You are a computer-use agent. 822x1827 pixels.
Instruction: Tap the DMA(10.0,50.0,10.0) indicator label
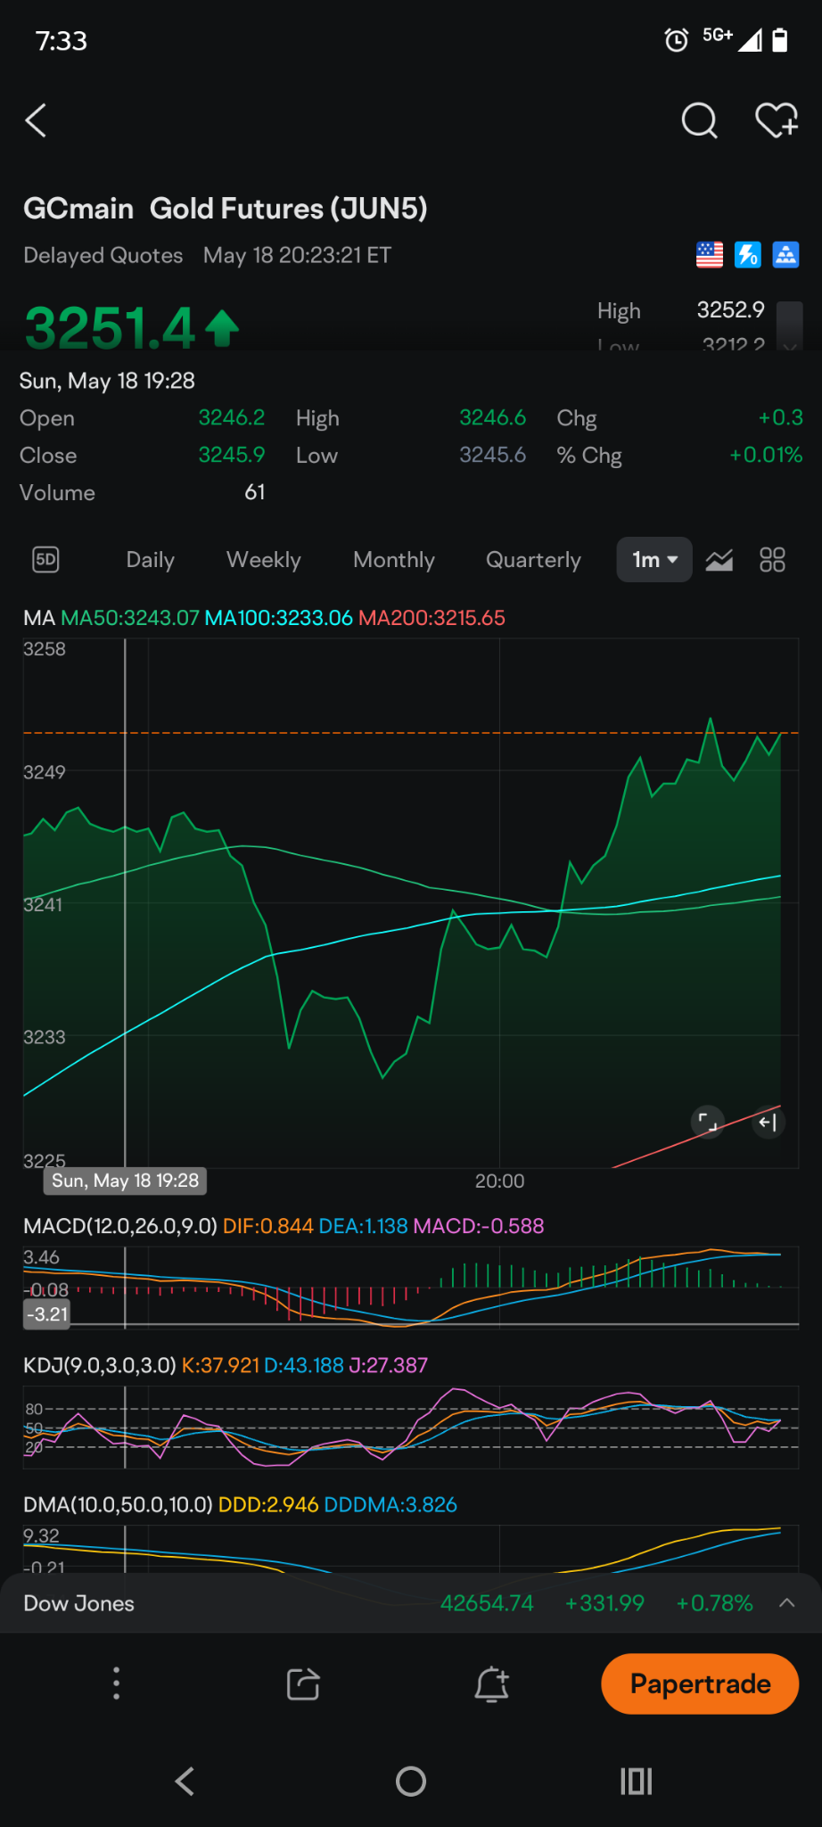pos(118,1504)
